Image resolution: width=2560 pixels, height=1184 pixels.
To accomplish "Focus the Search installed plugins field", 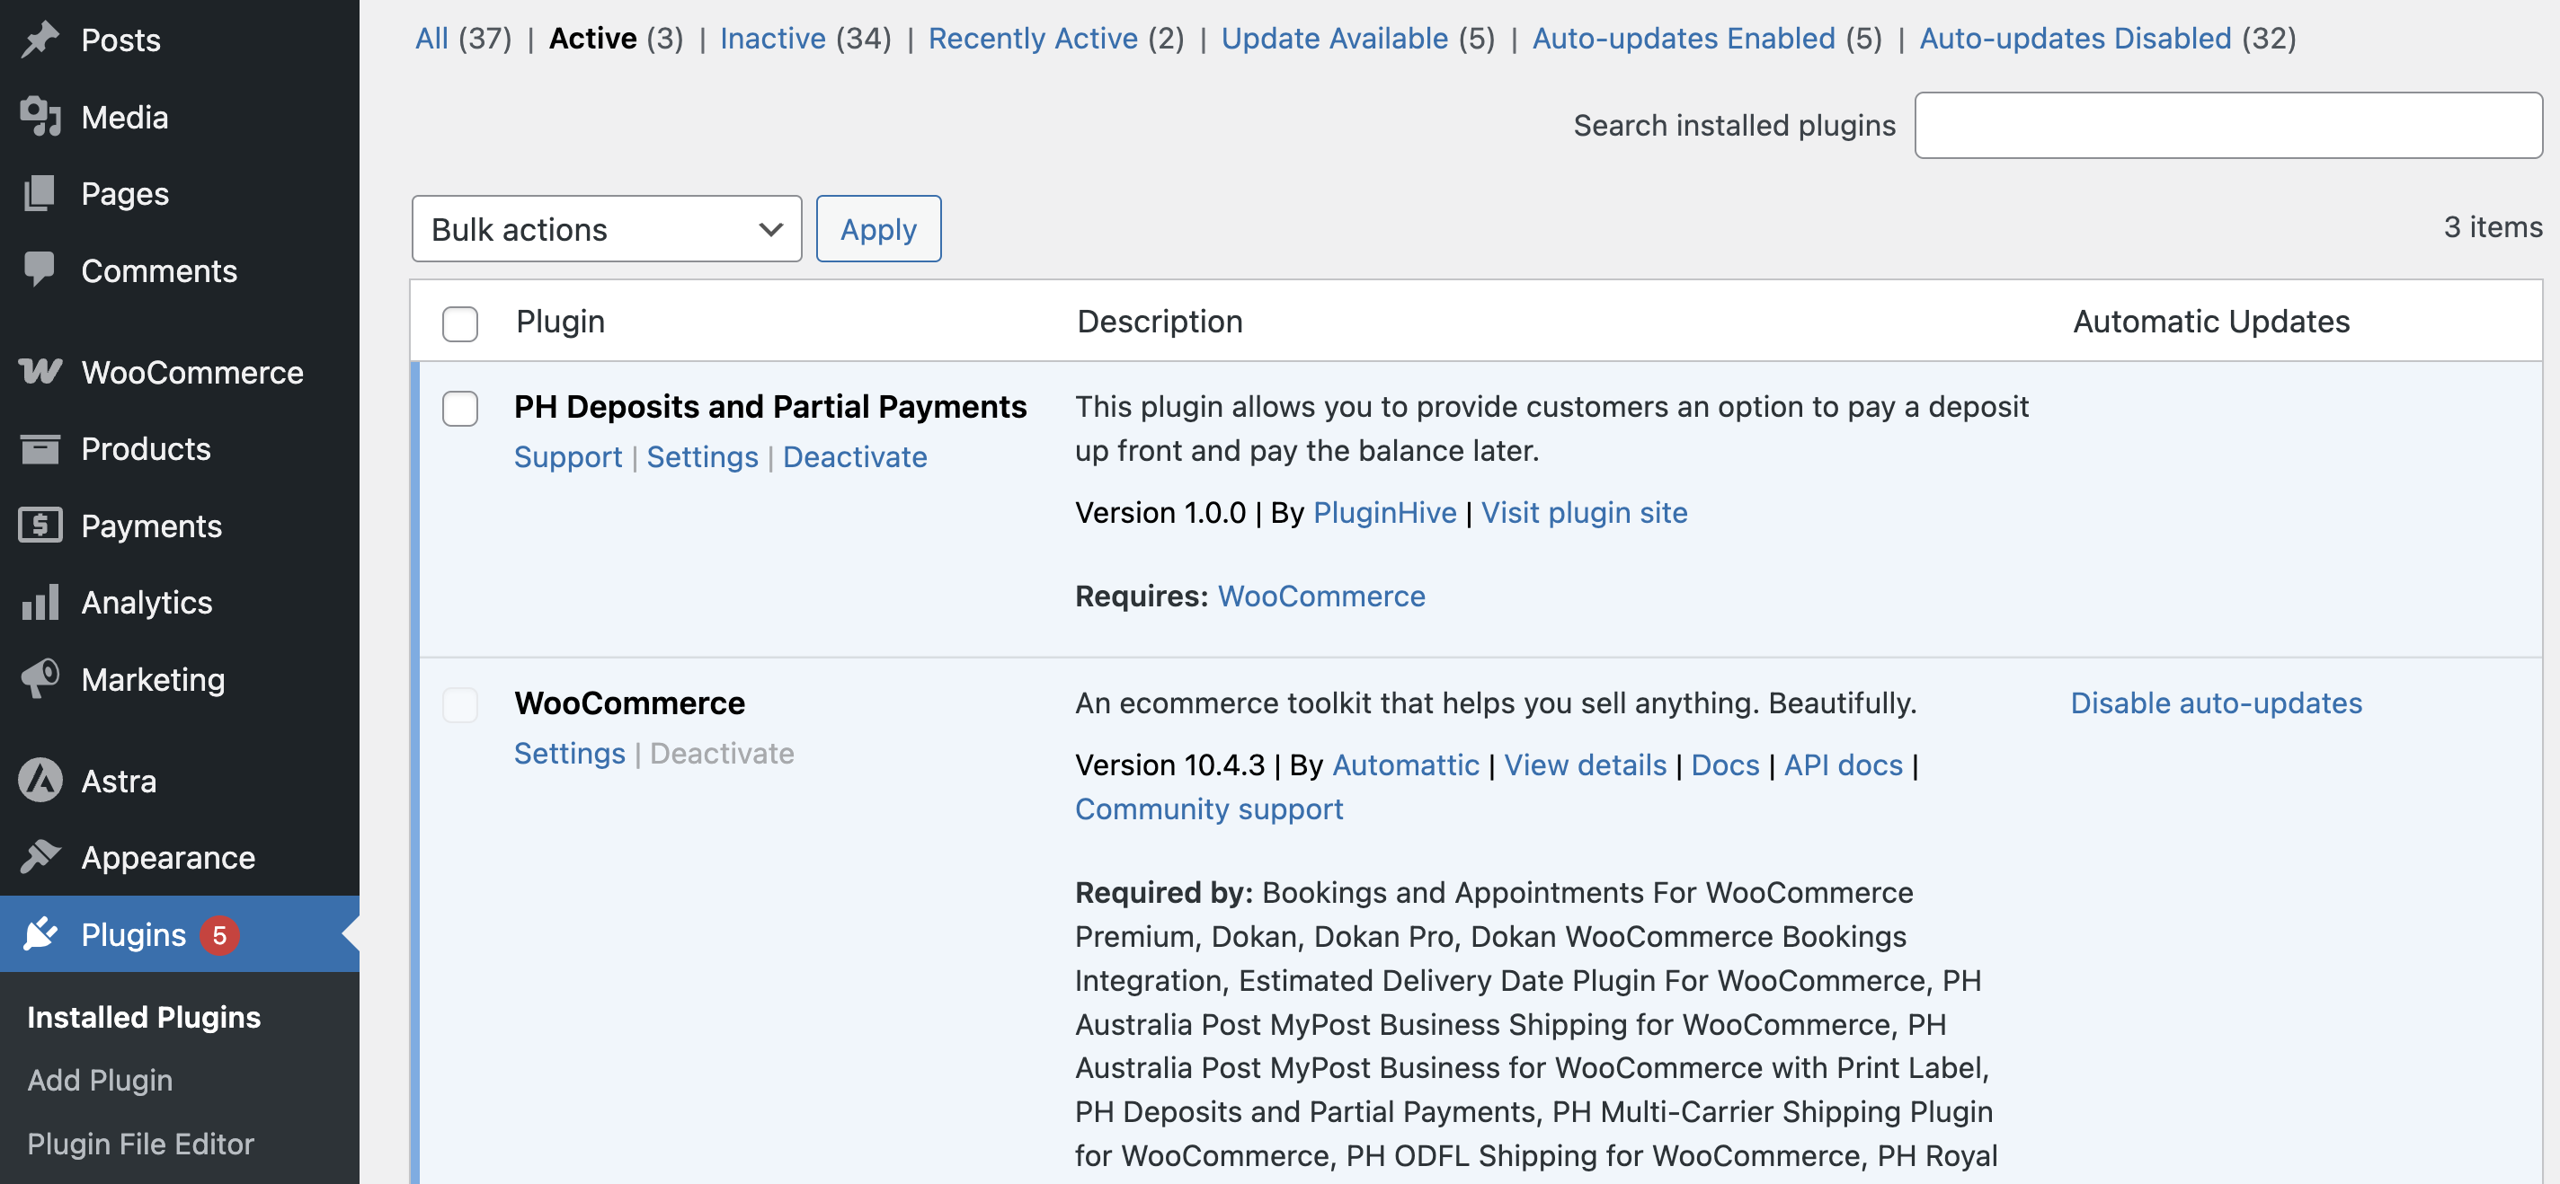I will point(2227,125).
